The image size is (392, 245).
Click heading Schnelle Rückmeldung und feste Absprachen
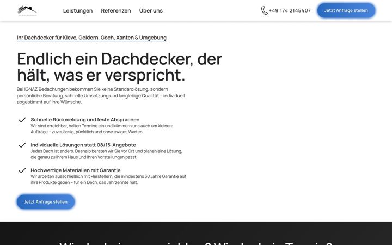[85, 119]
